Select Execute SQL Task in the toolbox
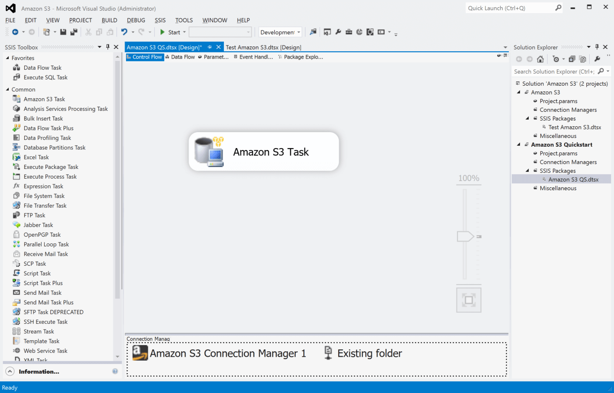Viewport: 614px width, 393px height. click(x=46, y=77)
